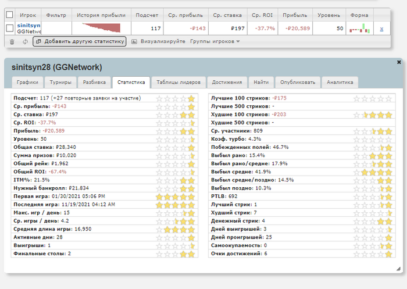
Task: Select the Аналитика tab
Action: coord(340,82)
